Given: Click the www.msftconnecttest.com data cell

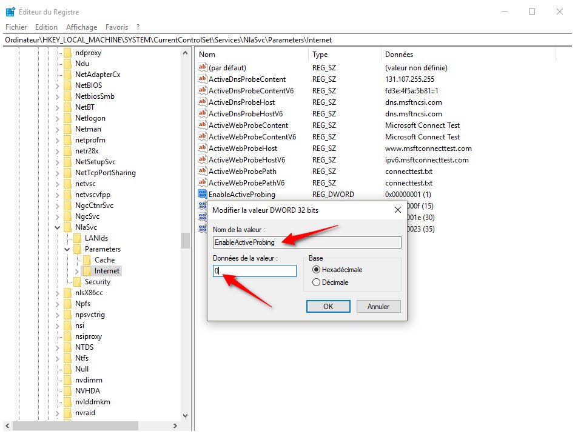Looking at the screenshot, I should click(428, 149).
